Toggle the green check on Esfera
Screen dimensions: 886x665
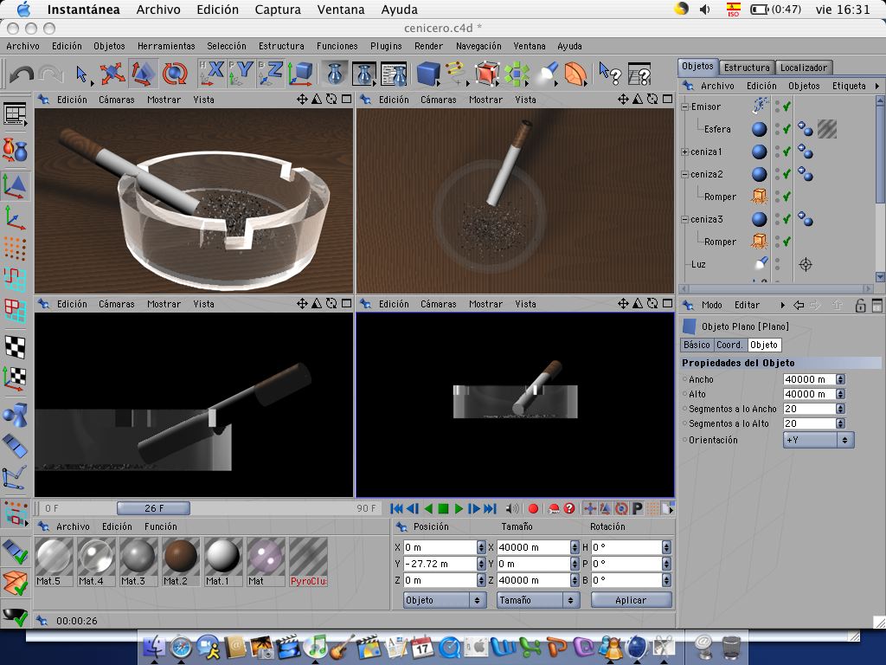pos(786,129)
